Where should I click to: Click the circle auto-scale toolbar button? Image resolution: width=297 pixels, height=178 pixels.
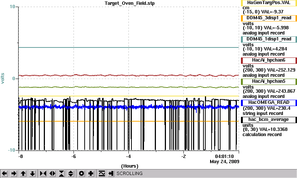pos(81,174)
